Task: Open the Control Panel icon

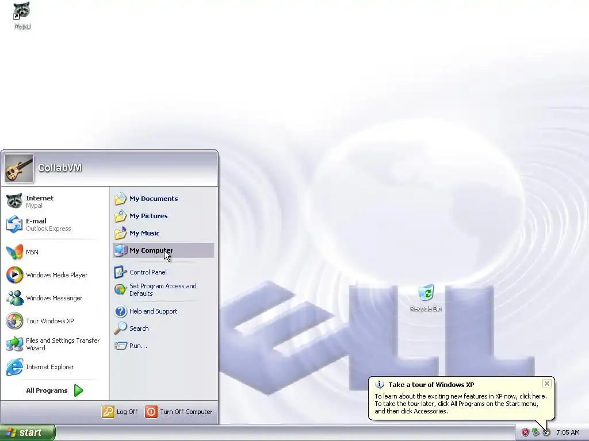Action: click(120, 272)
